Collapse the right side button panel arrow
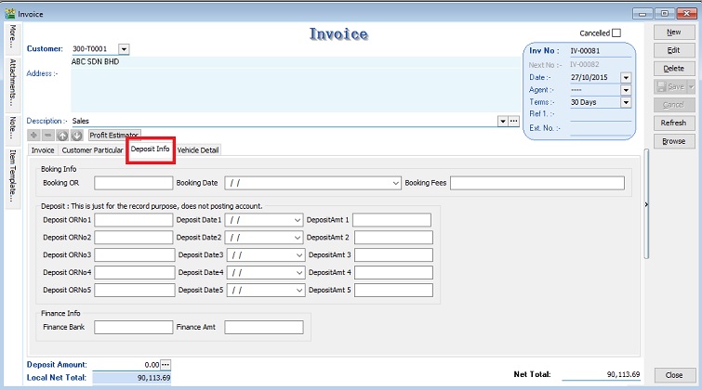 coord(647,203)
